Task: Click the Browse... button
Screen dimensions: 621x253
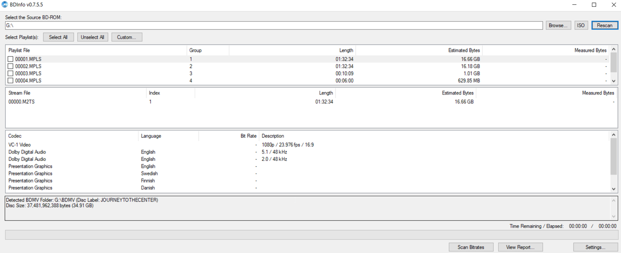Action: [x=558, y=25]
